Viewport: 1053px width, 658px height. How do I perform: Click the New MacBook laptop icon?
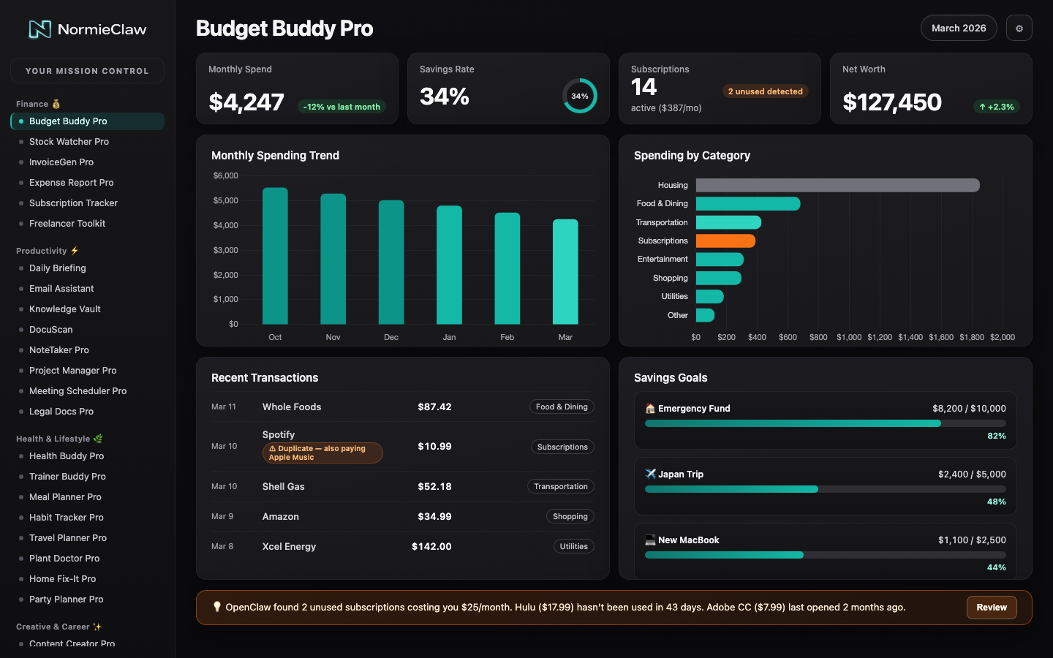point(650,540)
